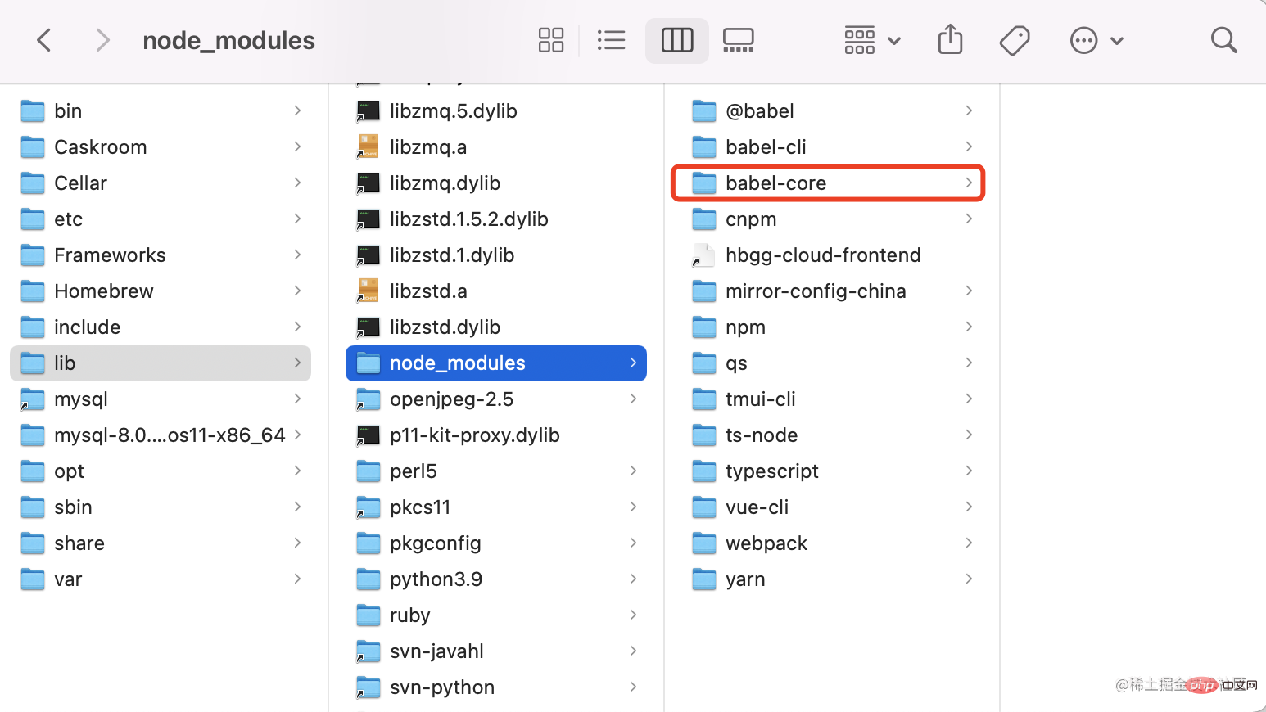Select the svn-python folder

pyautogui.click(x=496, y=687)
